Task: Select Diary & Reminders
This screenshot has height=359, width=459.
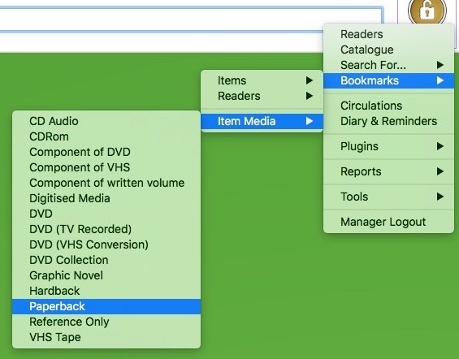Action: [388, 121]
